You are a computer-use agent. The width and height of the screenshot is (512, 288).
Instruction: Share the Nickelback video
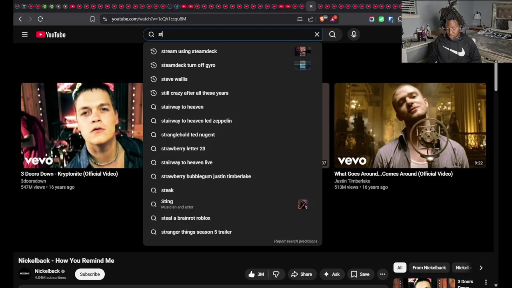coord(302,274)
